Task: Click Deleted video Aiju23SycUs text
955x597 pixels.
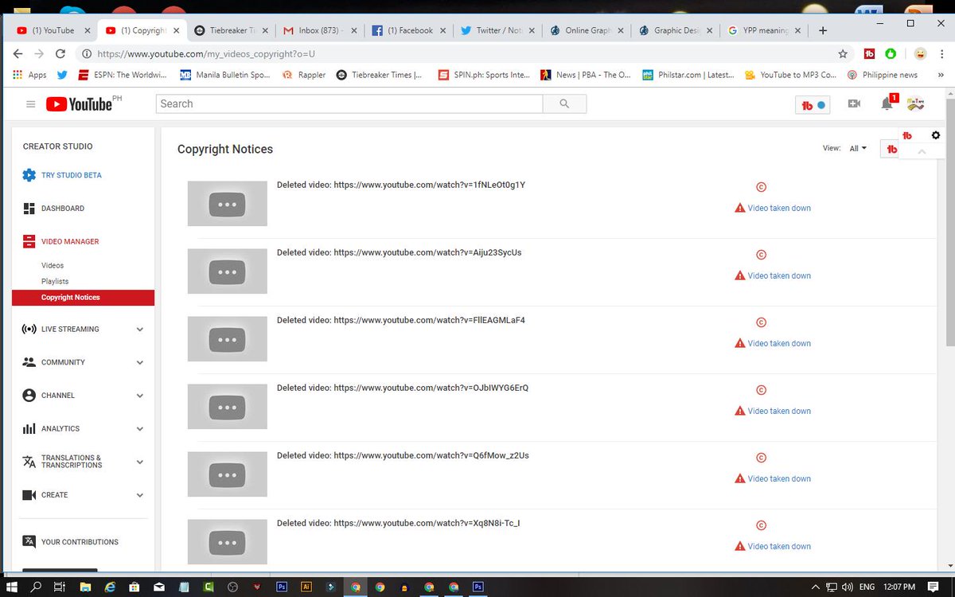Action: (x=400, y=252)
